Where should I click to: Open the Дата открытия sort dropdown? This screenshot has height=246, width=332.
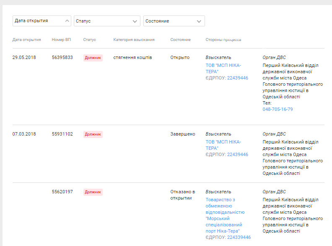[42, 21]
